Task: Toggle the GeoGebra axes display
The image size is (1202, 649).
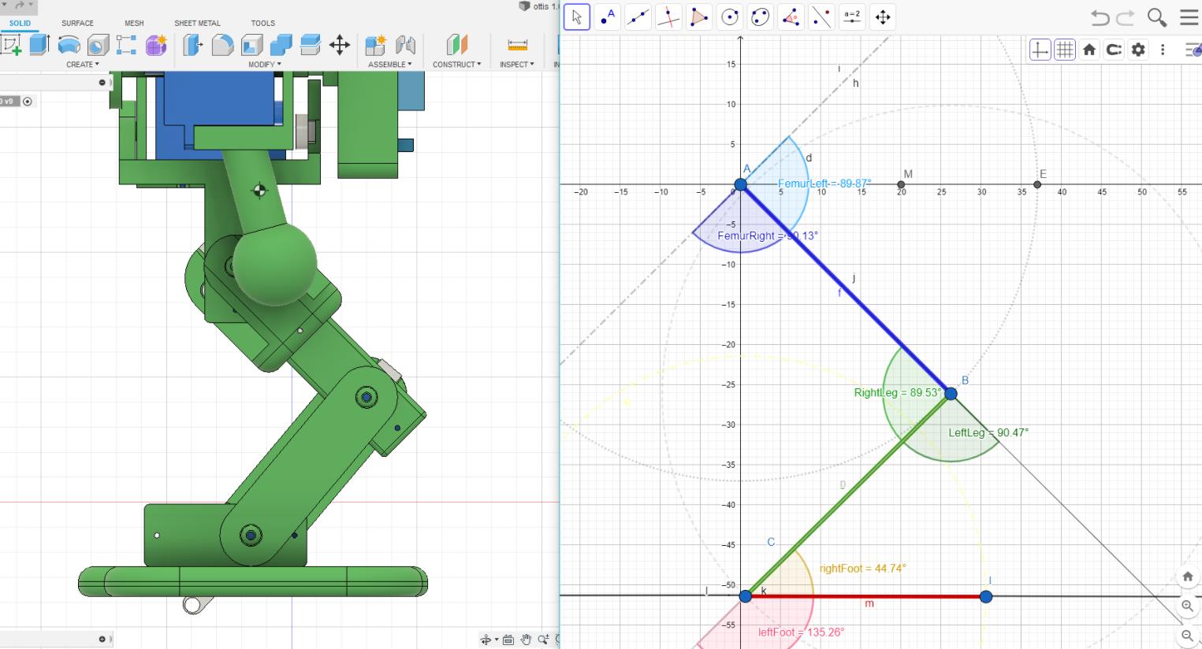Action: [1040, 50]
